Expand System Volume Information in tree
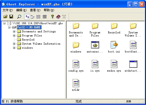 14,44
